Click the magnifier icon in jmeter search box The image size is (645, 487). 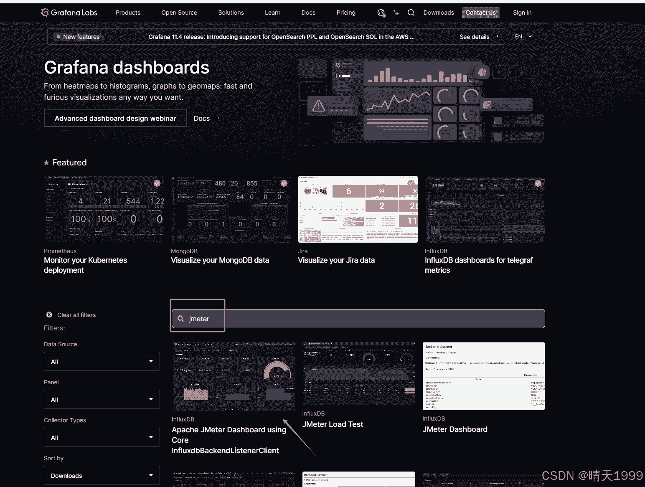pyautogui.click(x=180, y=319)
